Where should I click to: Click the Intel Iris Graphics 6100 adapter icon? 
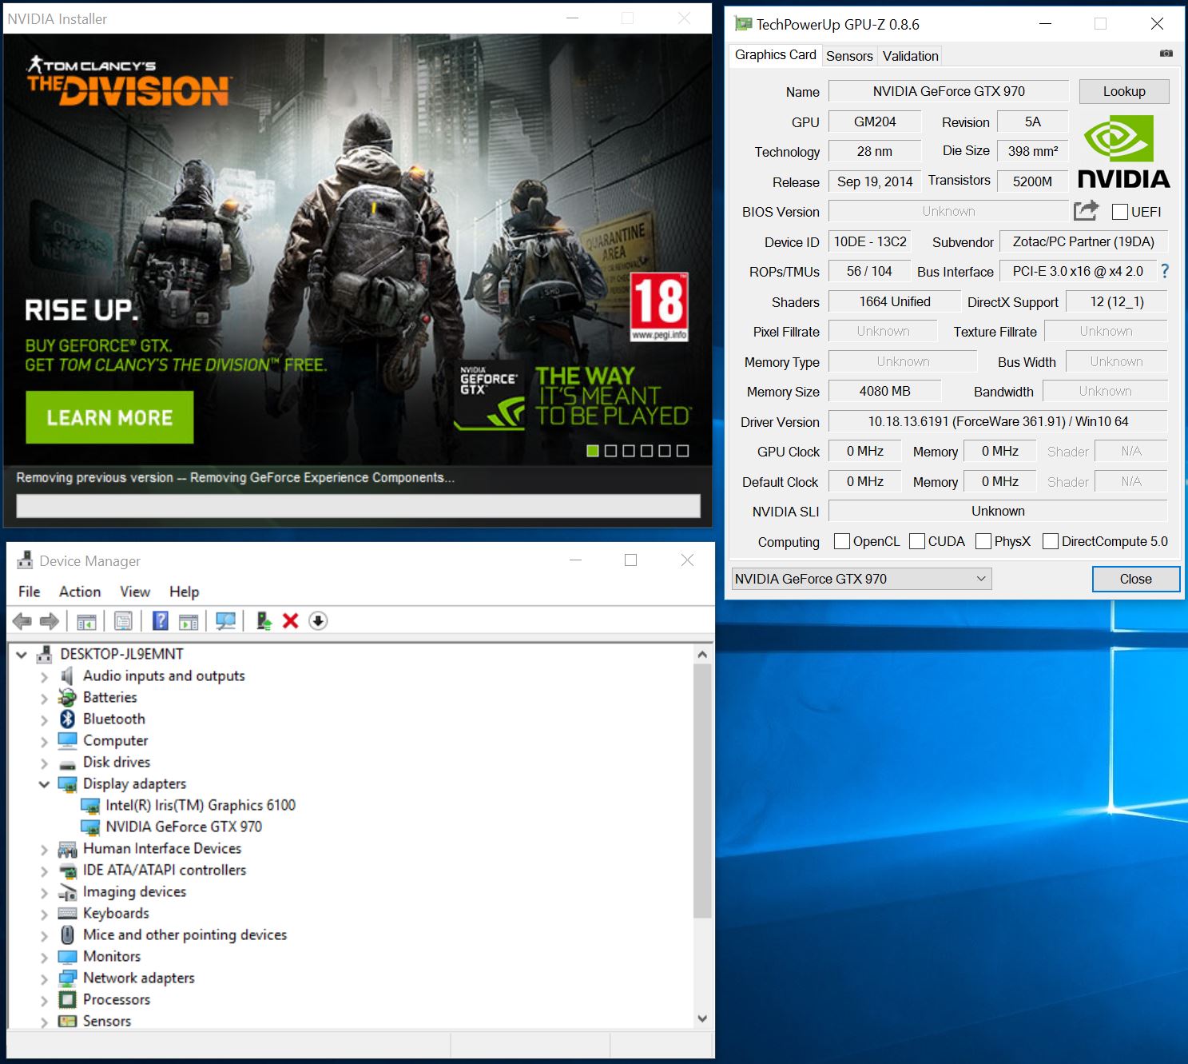90,805
